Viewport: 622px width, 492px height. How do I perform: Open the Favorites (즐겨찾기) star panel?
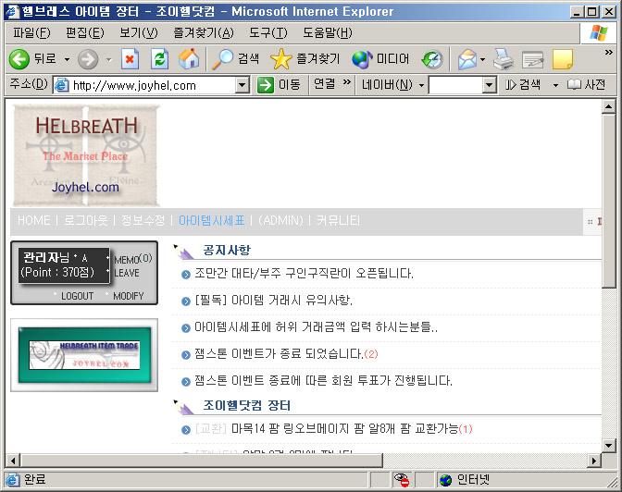(305, 59)
